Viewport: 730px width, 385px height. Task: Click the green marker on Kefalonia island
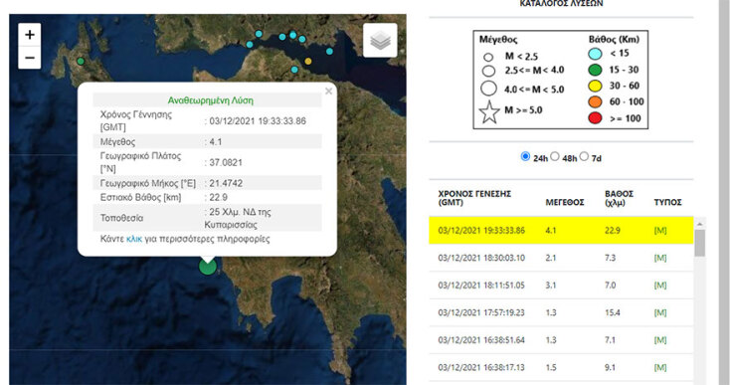[81, 61]
